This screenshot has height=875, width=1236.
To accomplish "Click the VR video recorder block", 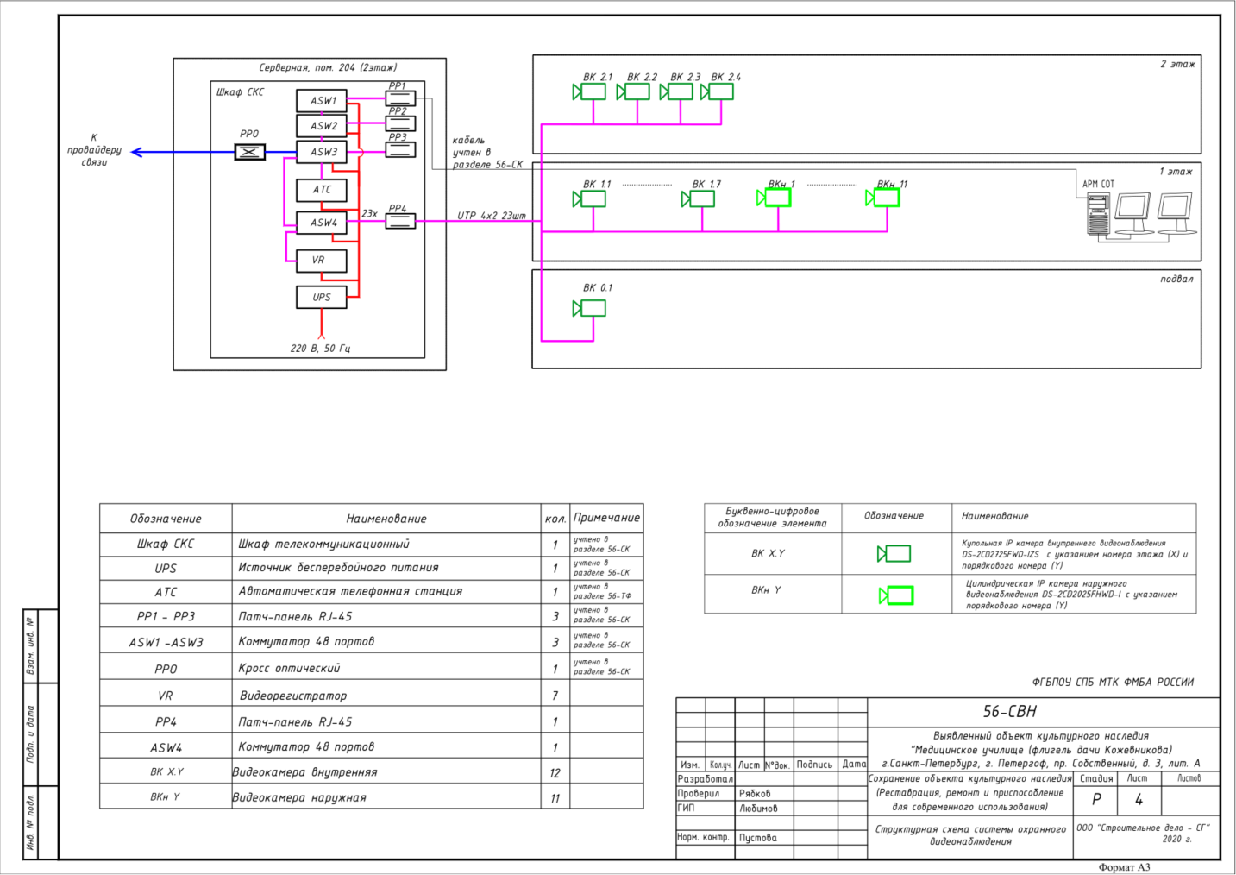I will tap(322, 260).
